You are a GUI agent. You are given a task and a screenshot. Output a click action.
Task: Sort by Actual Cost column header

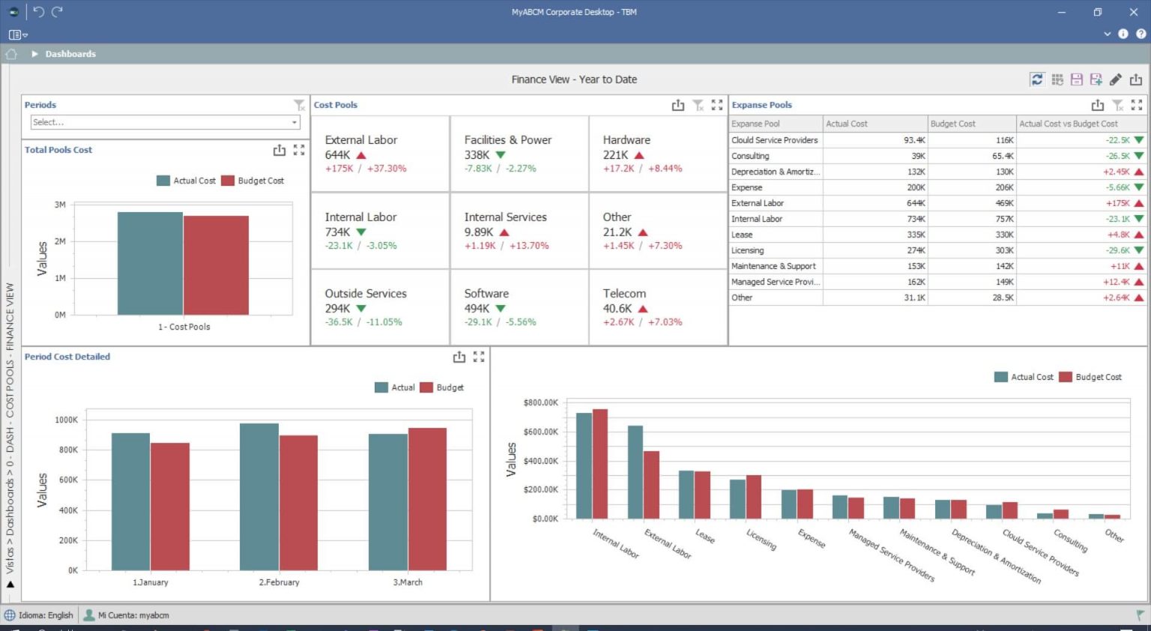click(874, 124)
